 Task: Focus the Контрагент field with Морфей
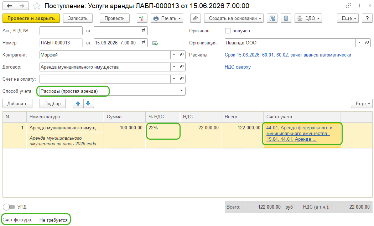105,55
